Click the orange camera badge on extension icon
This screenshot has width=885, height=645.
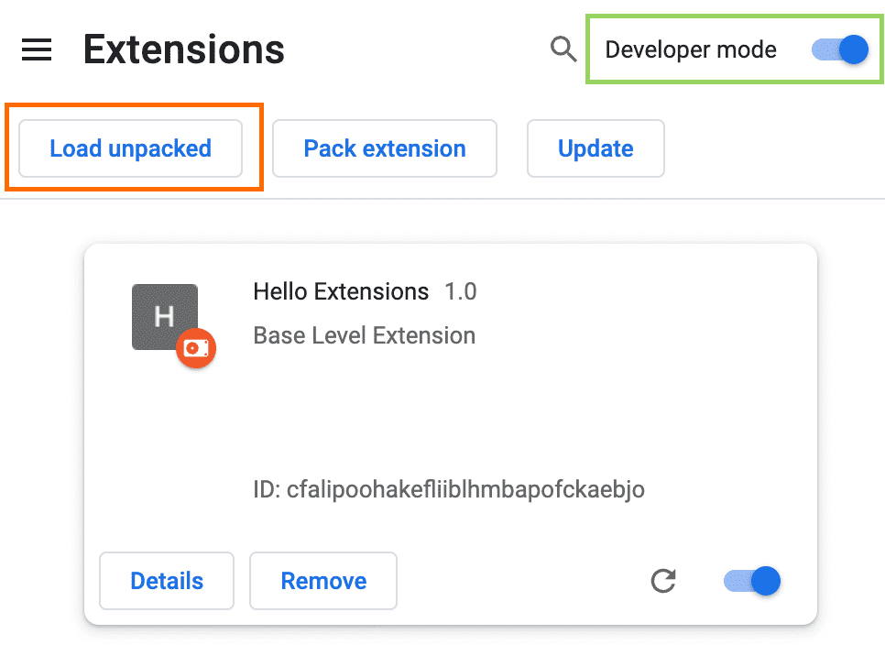pos(196,348)
